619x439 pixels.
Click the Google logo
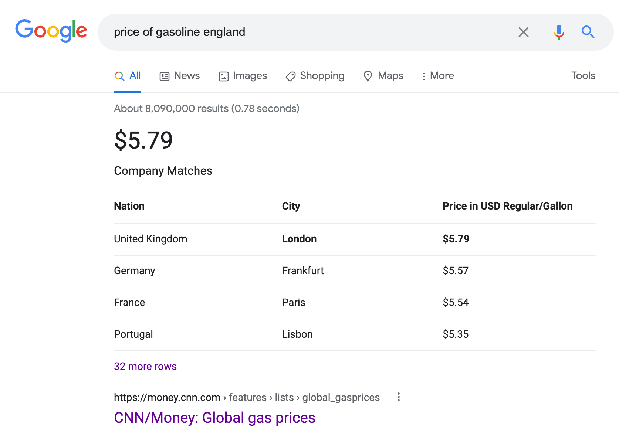51,31
